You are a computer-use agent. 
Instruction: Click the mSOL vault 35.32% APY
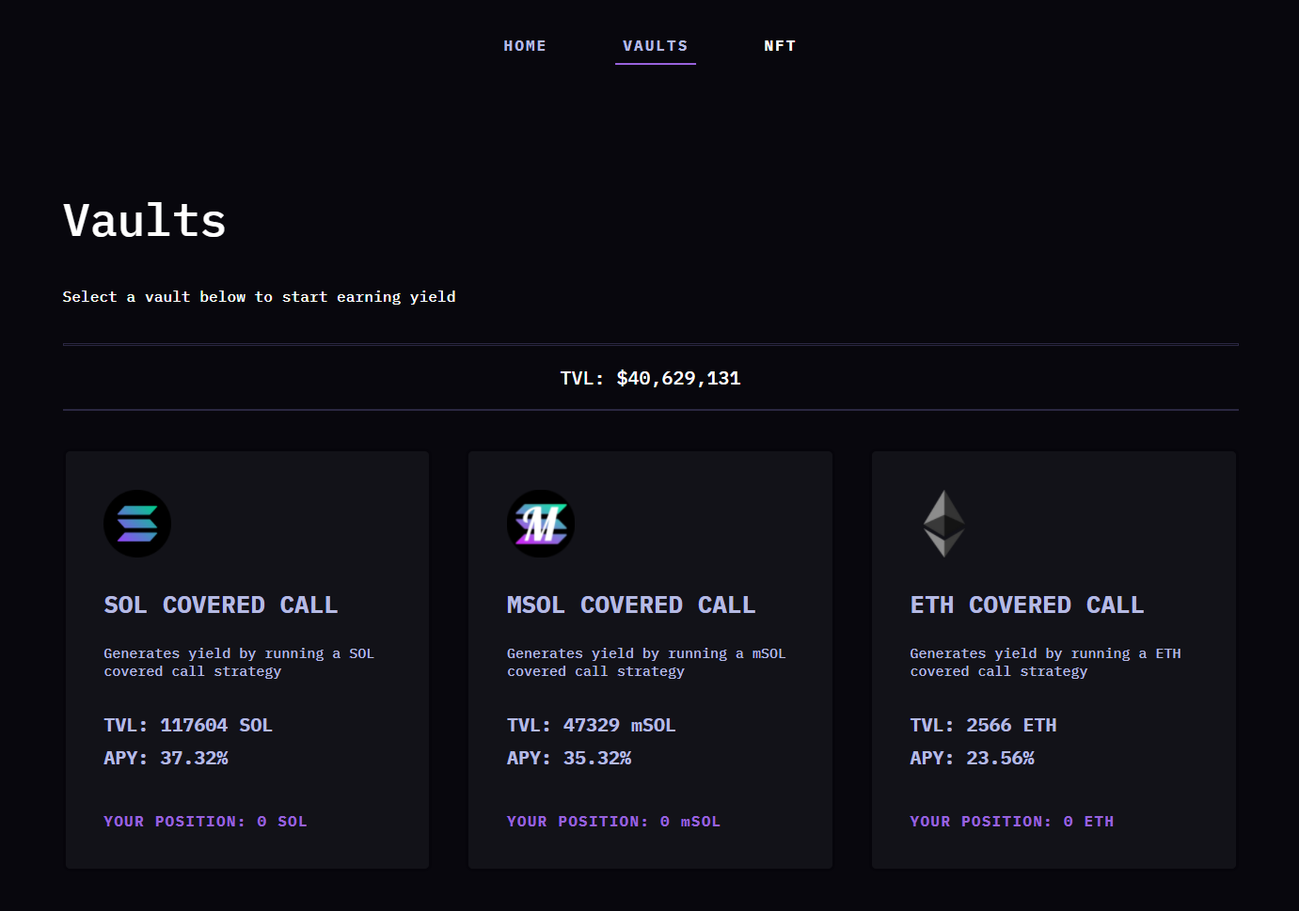pyautogui.click(x=597, y=759)
